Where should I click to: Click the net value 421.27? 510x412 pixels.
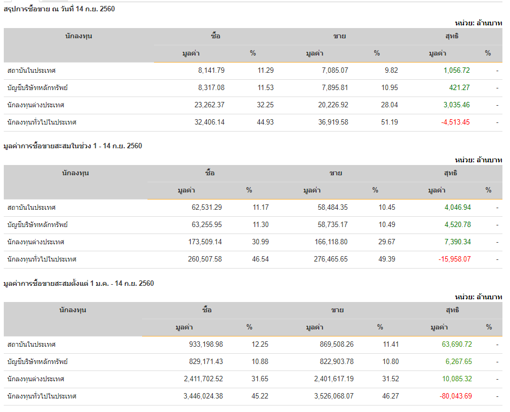[x=459, y=88]
